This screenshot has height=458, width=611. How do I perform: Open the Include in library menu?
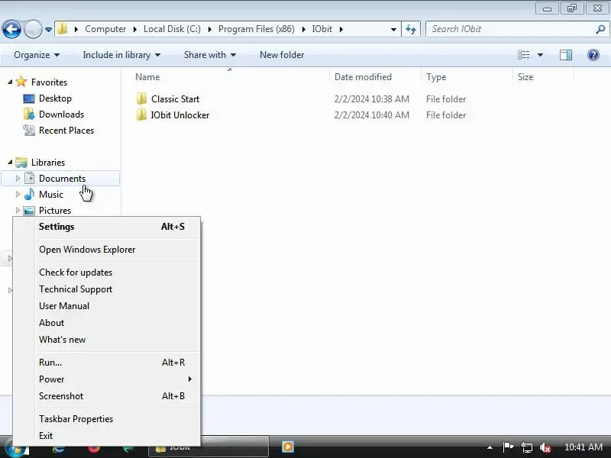[x=121, y=55]
